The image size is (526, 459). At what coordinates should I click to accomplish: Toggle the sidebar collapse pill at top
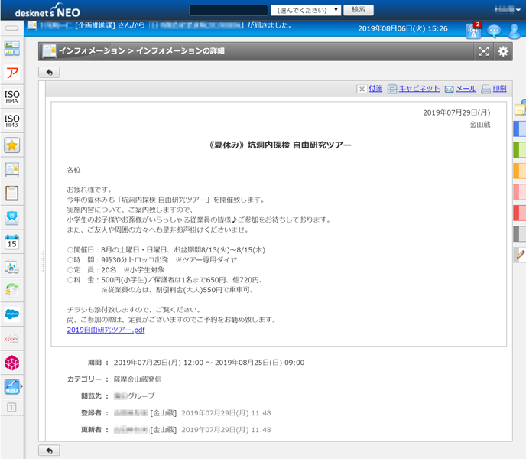tap(12, 28)
